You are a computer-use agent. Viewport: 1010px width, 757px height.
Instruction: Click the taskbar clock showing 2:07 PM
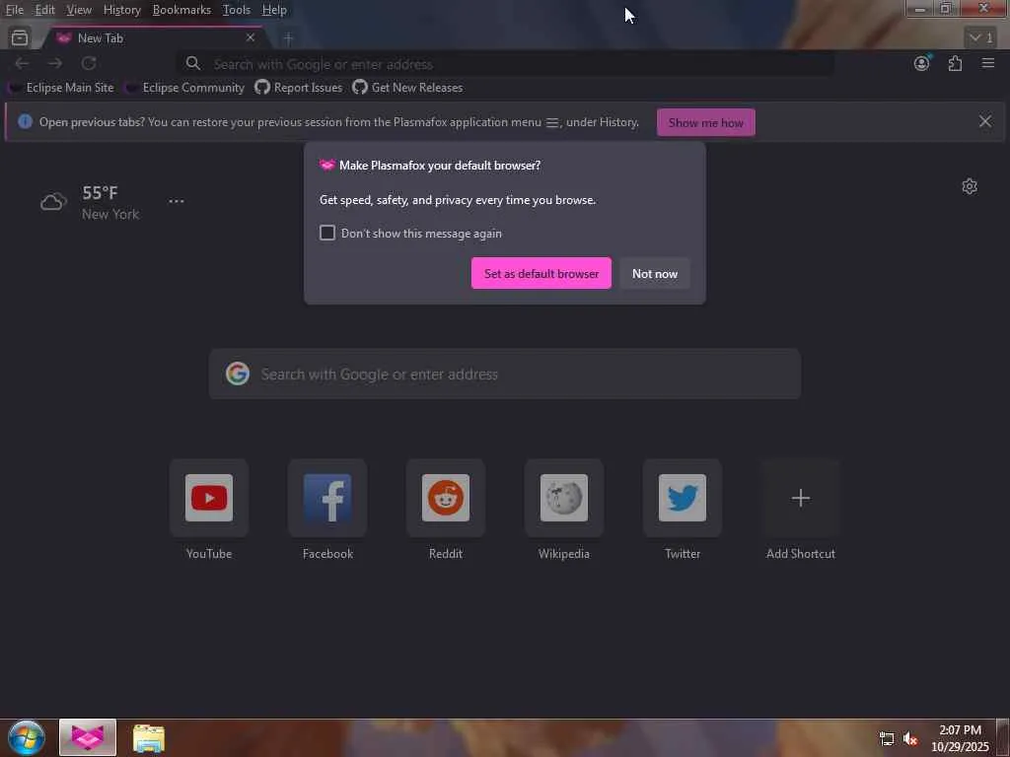point(960,737)
